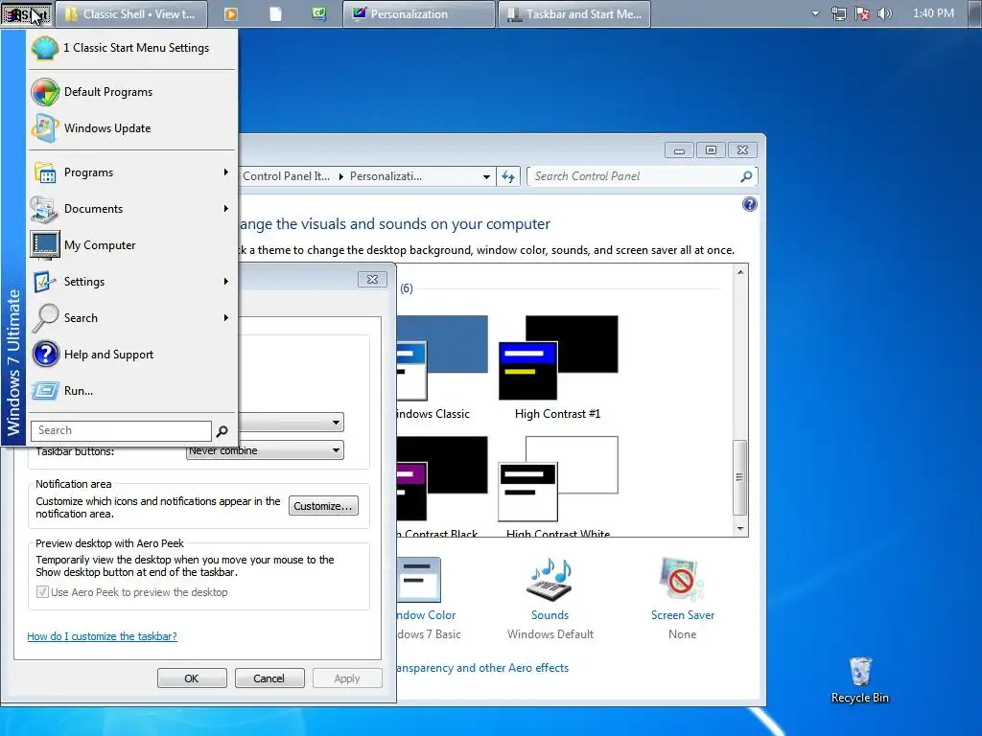Screen dimensions: 982x736
Task: Click Cancel in Taskbar properties dialog
Action: point(269,678)
